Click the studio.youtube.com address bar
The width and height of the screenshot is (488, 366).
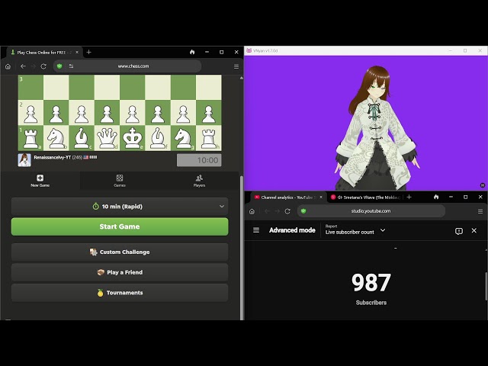[x=371, y=211]
